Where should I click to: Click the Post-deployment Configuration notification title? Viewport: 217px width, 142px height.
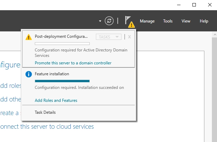pyautogui.click(x=61, y=36)
